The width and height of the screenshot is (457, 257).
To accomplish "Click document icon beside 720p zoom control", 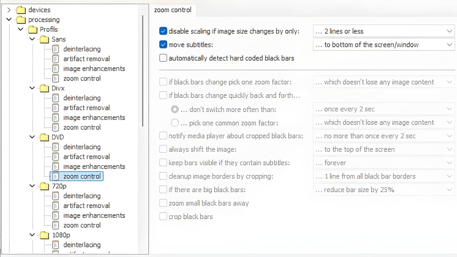I will (55, 225).
